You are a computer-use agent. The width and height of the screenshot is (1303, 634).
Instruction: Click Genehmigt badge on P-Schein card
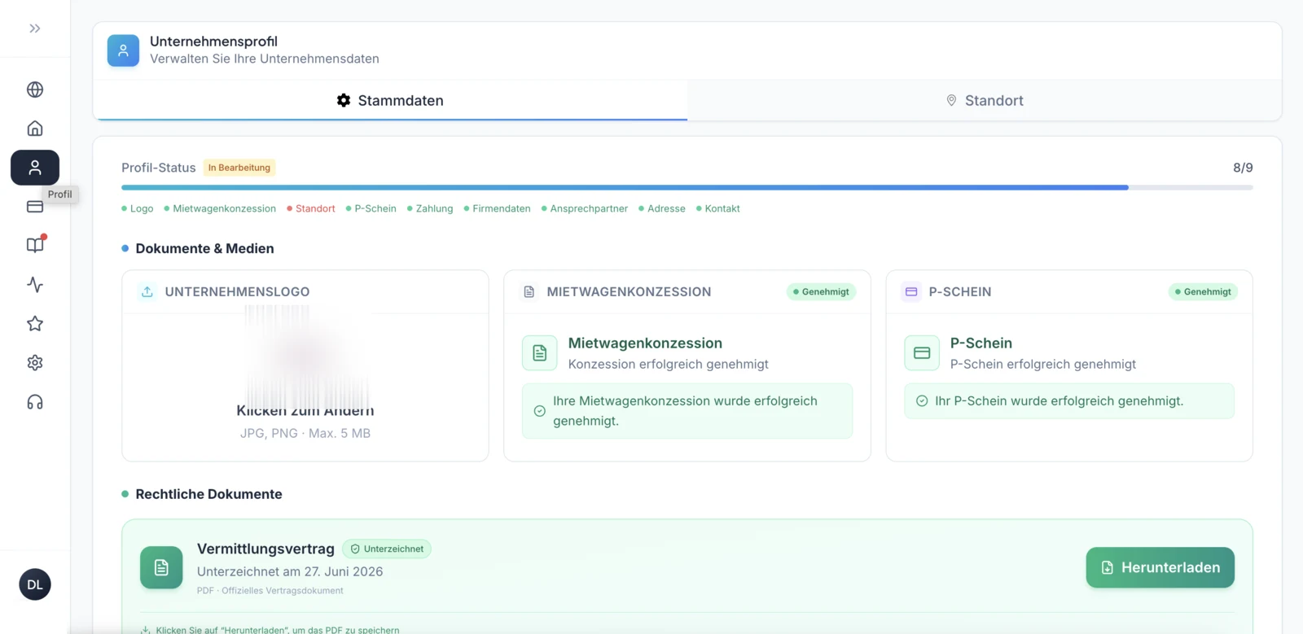[1203, 291]
